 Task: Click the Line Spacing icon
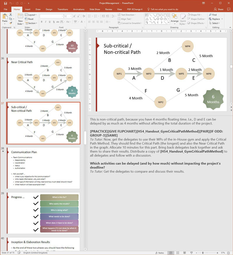pos(113,16)
